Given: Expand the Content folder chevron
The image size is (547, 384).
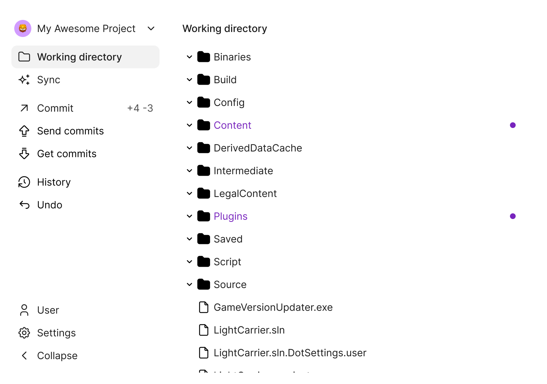Looking at the screenshot, I should pyautogui.click(x=189, y=125).
